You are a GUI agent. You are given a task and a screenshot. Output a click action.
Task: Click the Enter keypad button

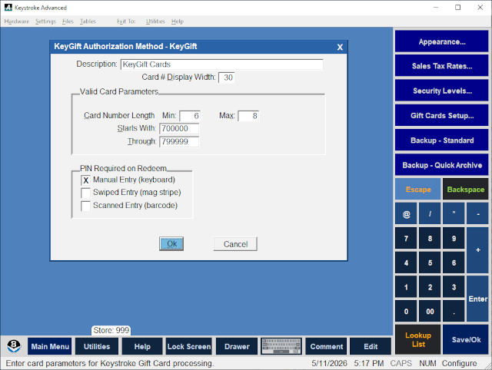[477, 299]
